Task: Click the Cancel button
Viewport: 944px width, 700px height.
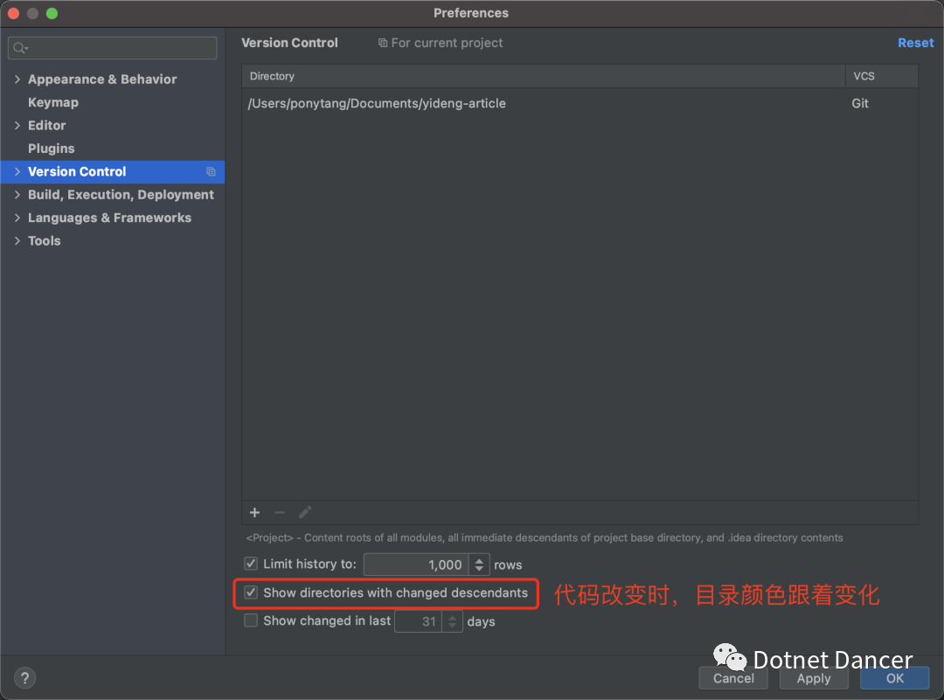Action: (733, 678)
